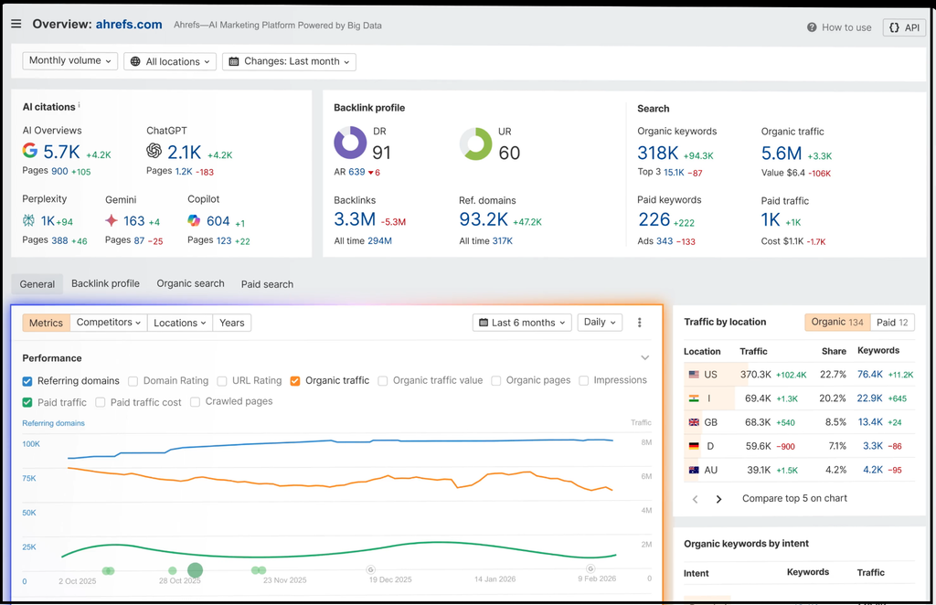
Task: Enable the URL Rating checkbox
Action: point(222,381)
